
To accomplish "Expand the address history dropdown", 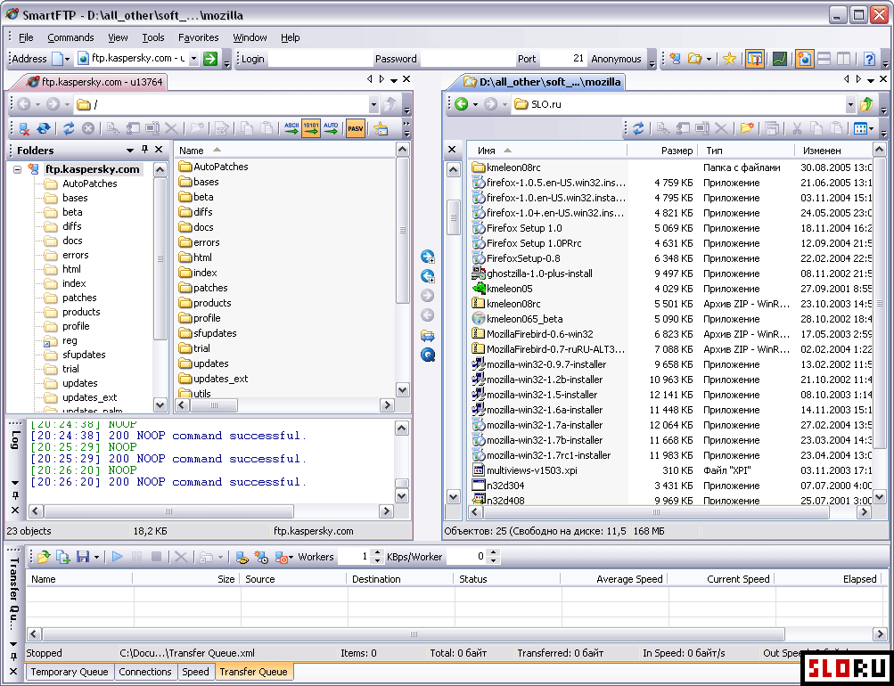I will coord(194,59).
